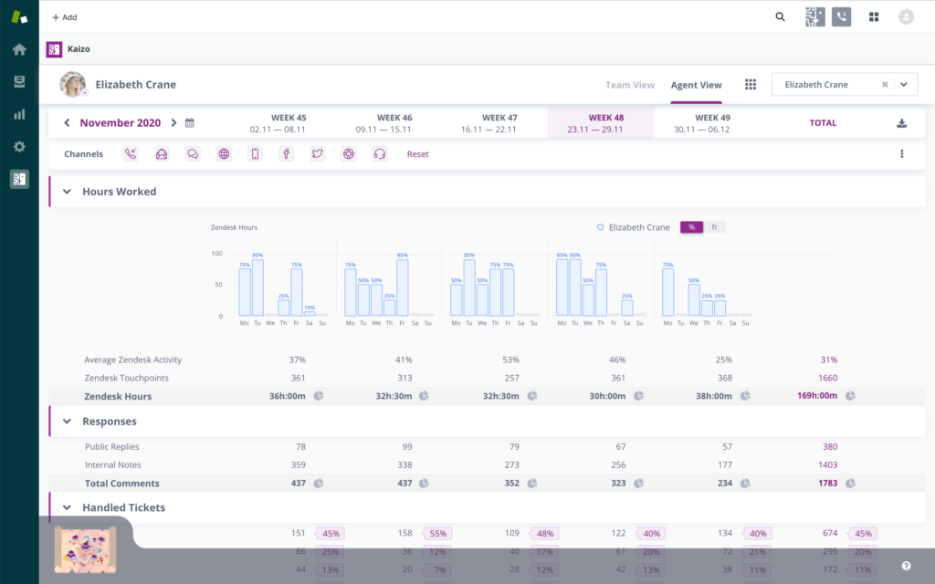Screen dimensions: 935x584
Task: Toggle the phone calls channel filter
Action: [131, 153]
